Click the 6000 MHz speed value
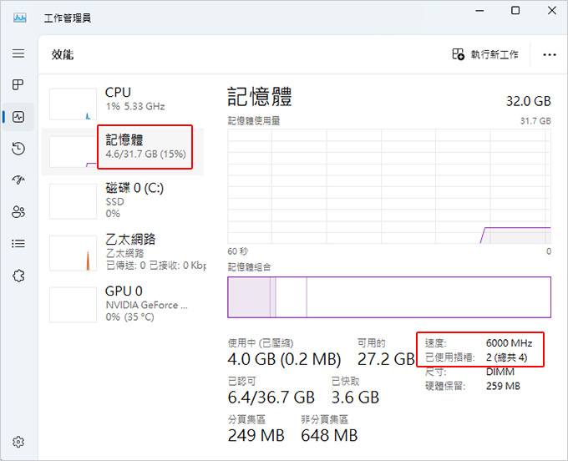The image size is (568, 461). pos(509,343)
